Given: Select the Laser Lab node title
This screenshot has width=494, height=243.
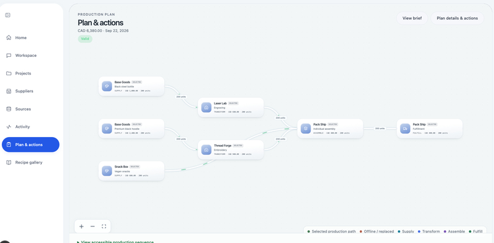Looking at the screenshot, I should 220,103.
